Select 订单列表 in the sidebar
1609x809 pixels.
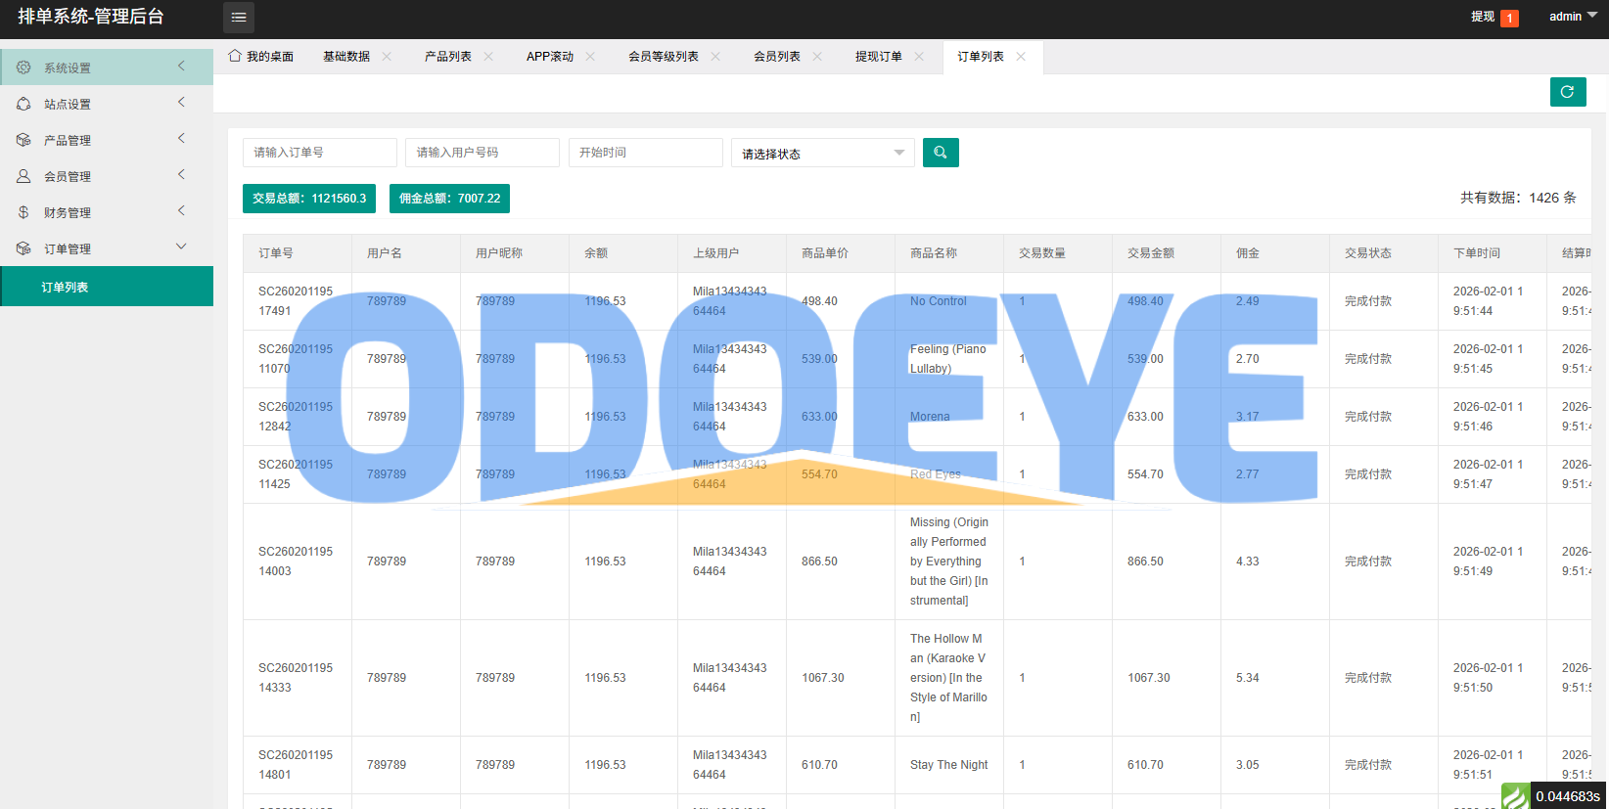[66, 288]
